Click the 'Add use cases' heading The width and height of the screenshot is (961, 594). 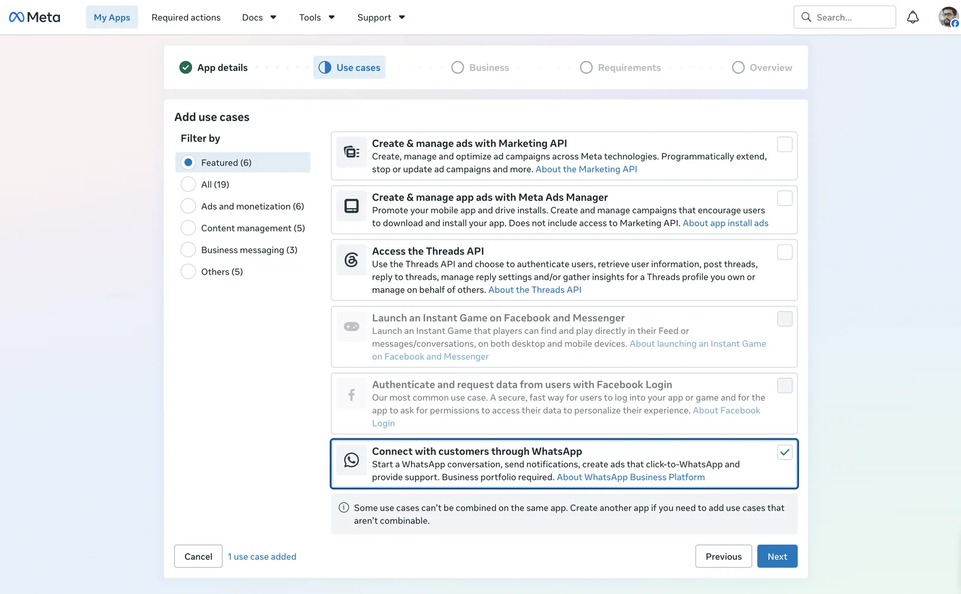pos(212,117)
